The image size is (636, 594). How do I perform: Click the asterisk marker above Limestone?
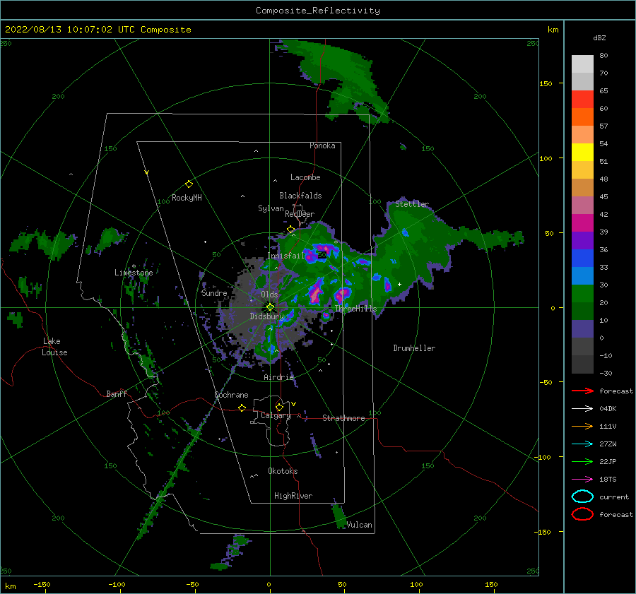tap(134, 266)
